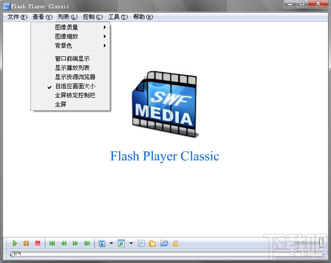Click the loop/repeat mode icon
The image size is (331, 263).
pos(121,243)
